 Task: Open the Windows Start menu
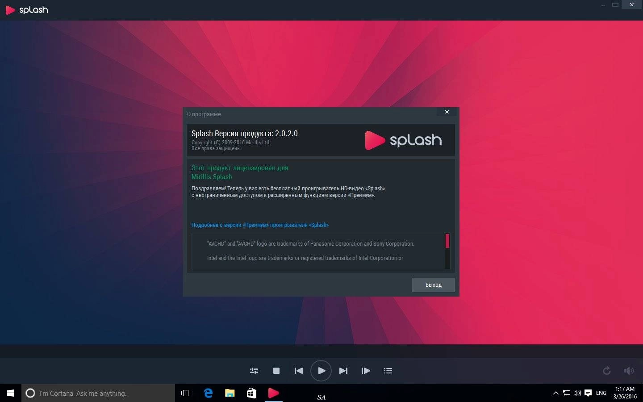[x=11, y=393]
